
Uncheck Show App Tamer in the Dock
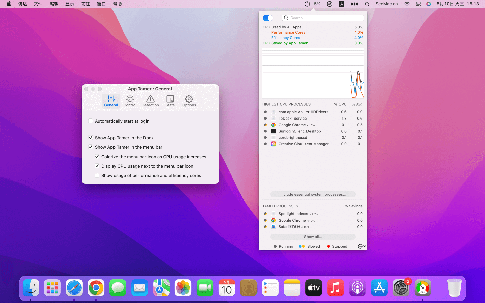[91, 138]
